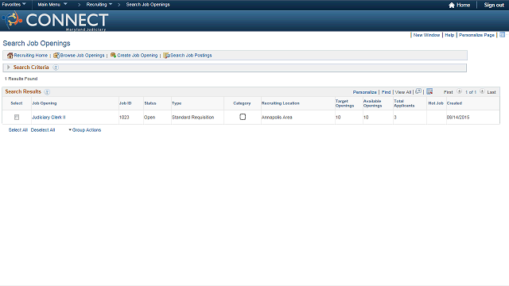
Task: Click the Search Job Postings icon
Action: pyautogui.click(x=166, y=56)
